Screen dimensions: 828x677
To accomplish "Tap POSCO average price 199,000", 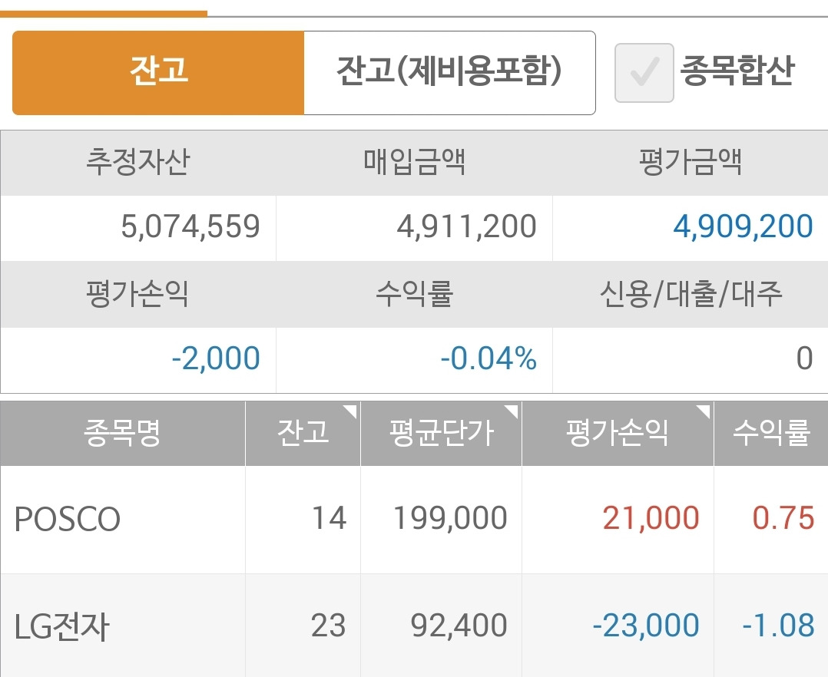I will pos(450,520).
